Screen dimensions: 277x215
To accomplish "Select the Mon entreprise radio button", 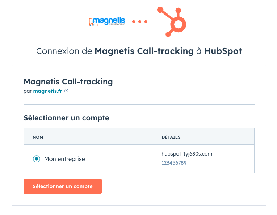I will 37,159.
